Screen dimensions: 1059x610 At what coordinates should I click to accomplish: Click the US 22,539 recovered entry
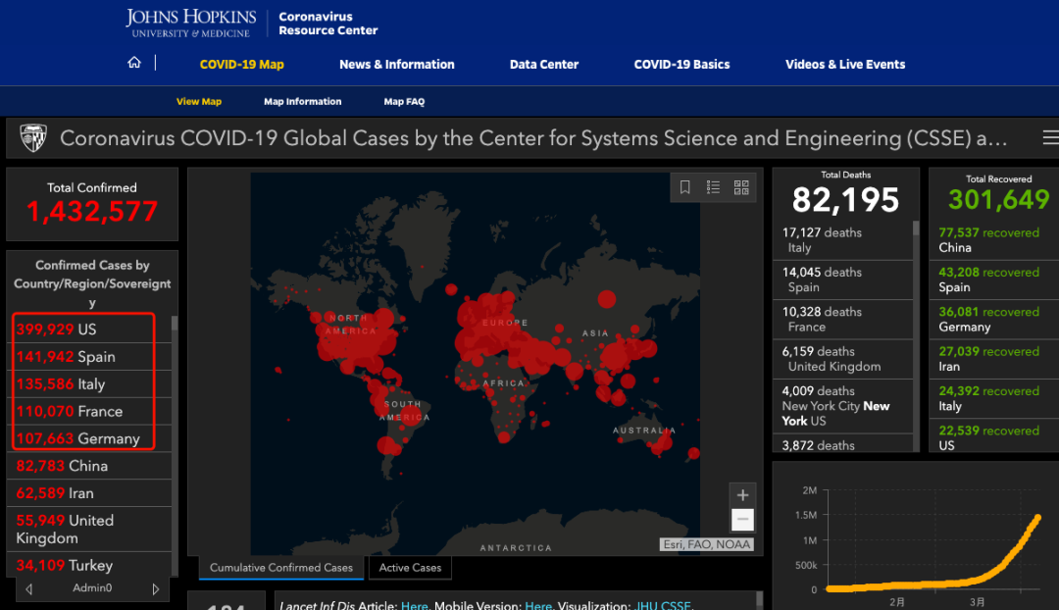tap(994, 437)
